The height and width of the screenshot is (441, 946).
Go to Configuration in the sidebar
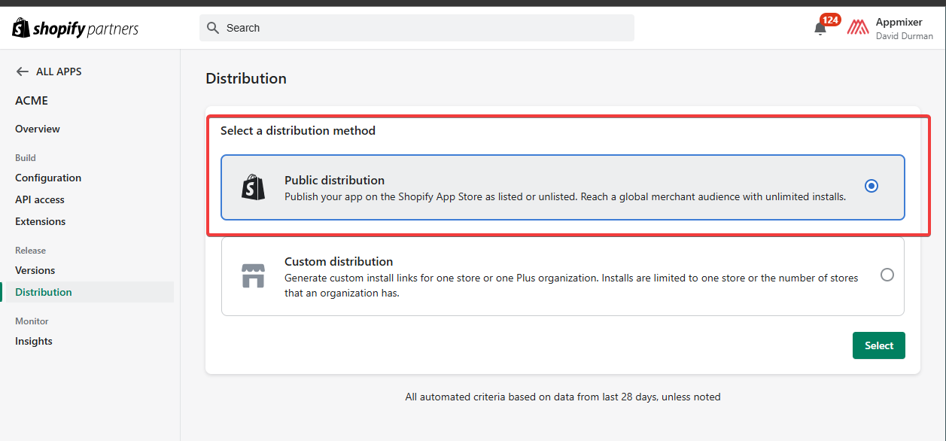(48, 178)
